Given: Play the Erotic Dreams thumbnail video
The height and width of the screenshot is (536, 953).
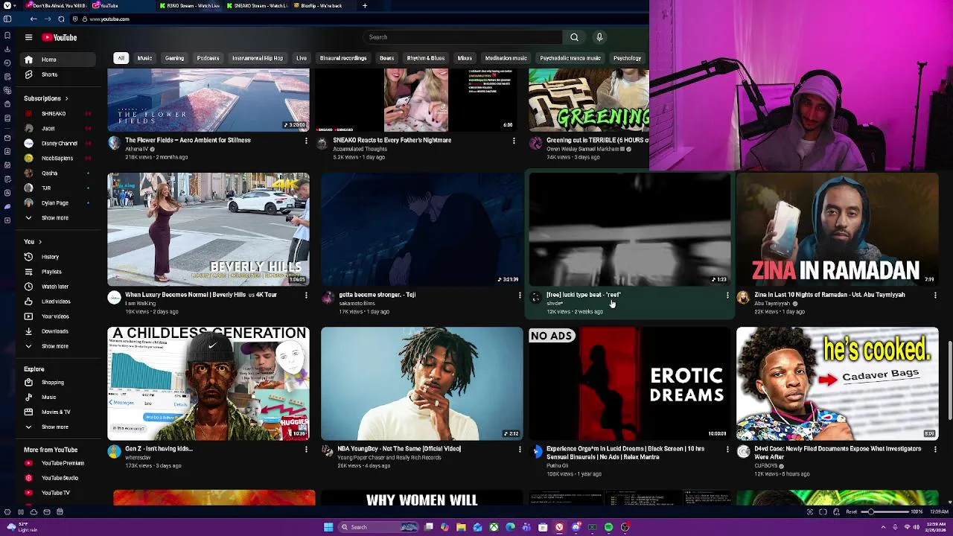Looking at the screenshot, I should (x=629, y=383).
